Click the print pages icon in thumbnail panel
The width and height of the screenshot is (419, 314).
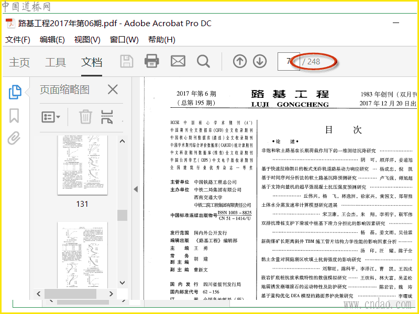(x=107, y=117)
